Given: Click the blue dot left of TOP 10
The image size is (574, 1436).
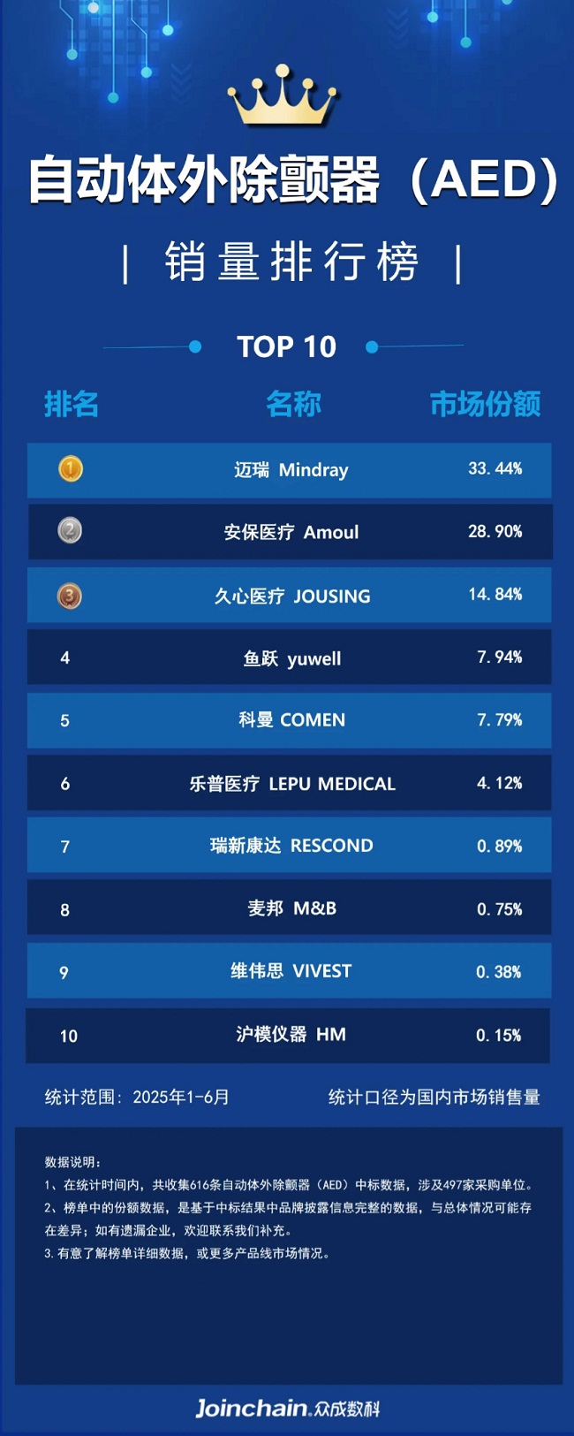Looking at the screenshot, I should coord(195,347).
